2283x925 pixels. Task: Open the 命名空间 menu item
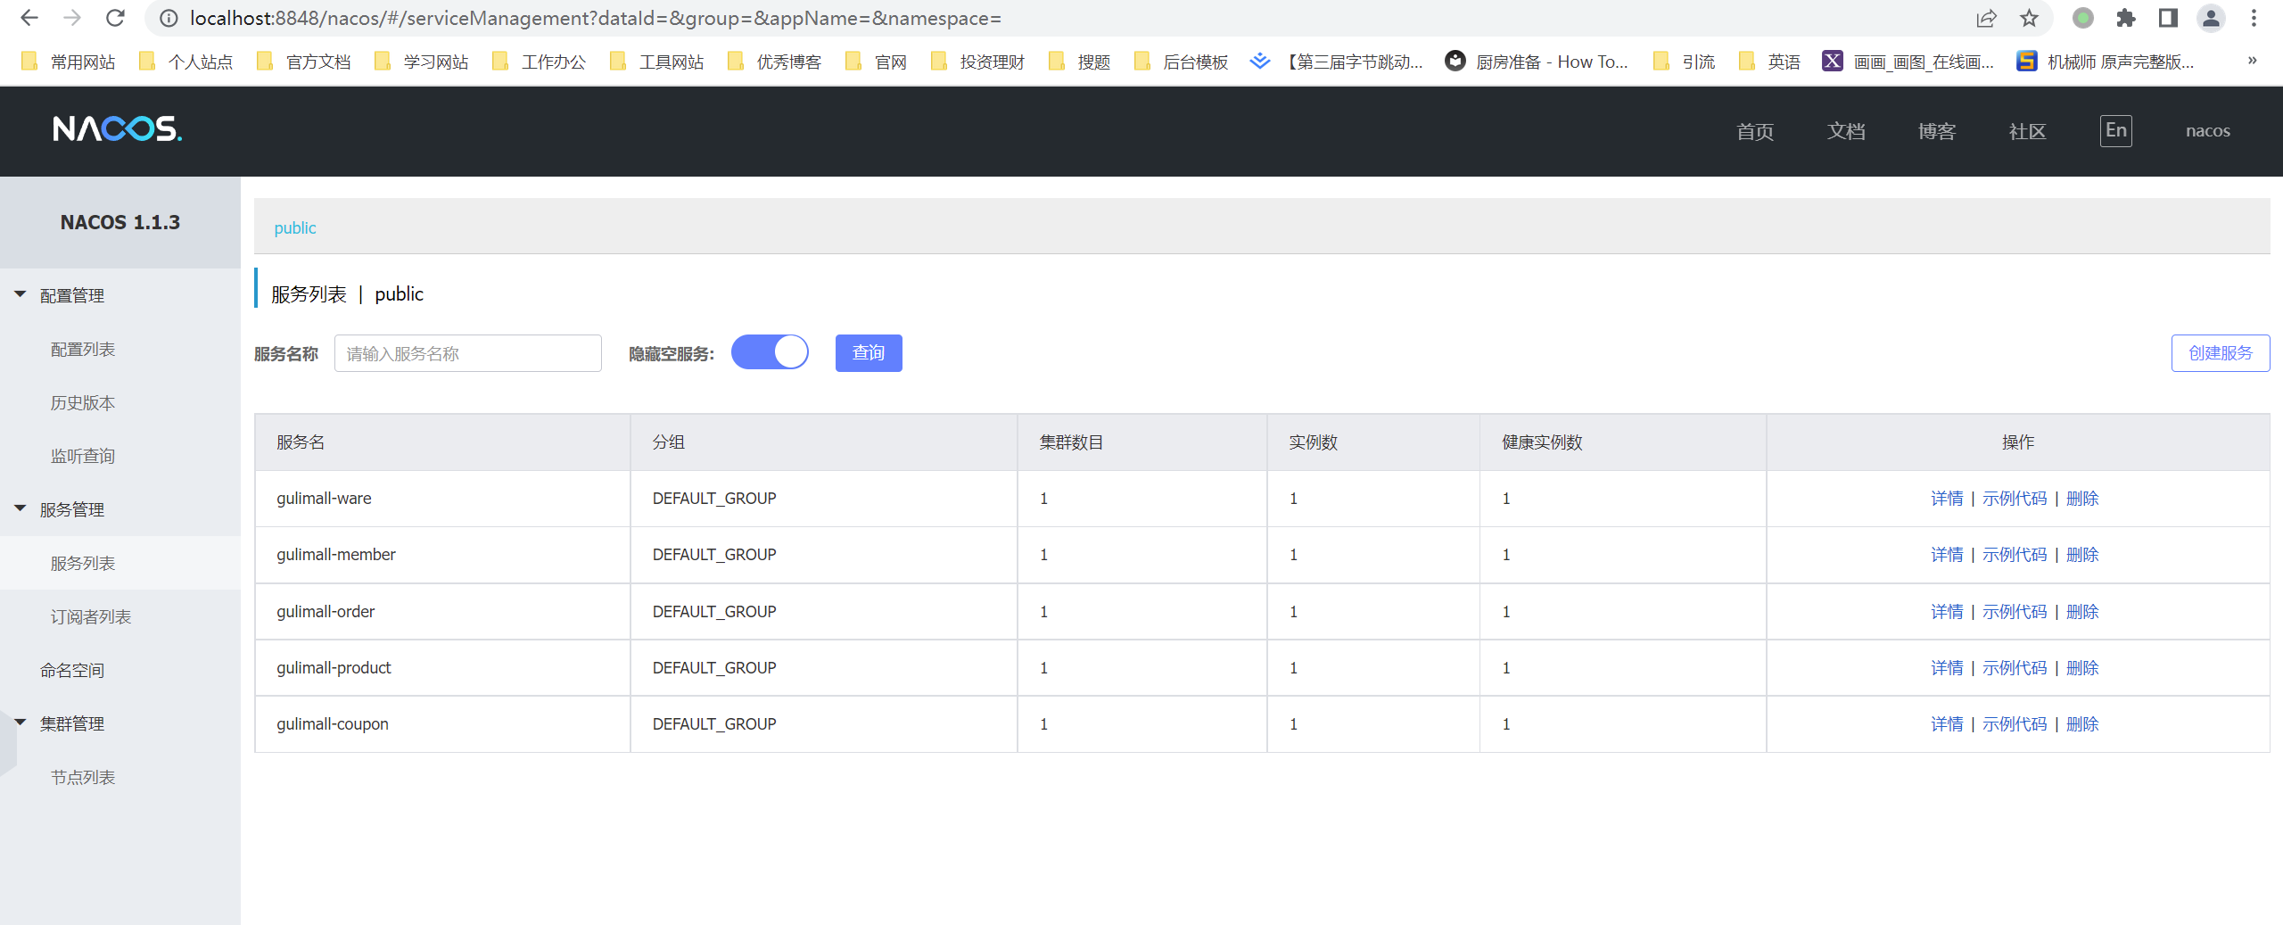[72, 670]
